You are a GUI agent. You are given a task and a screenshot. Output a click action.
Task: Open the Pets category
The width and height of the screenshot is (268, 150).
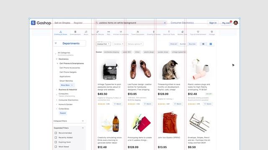pos(108,33)
